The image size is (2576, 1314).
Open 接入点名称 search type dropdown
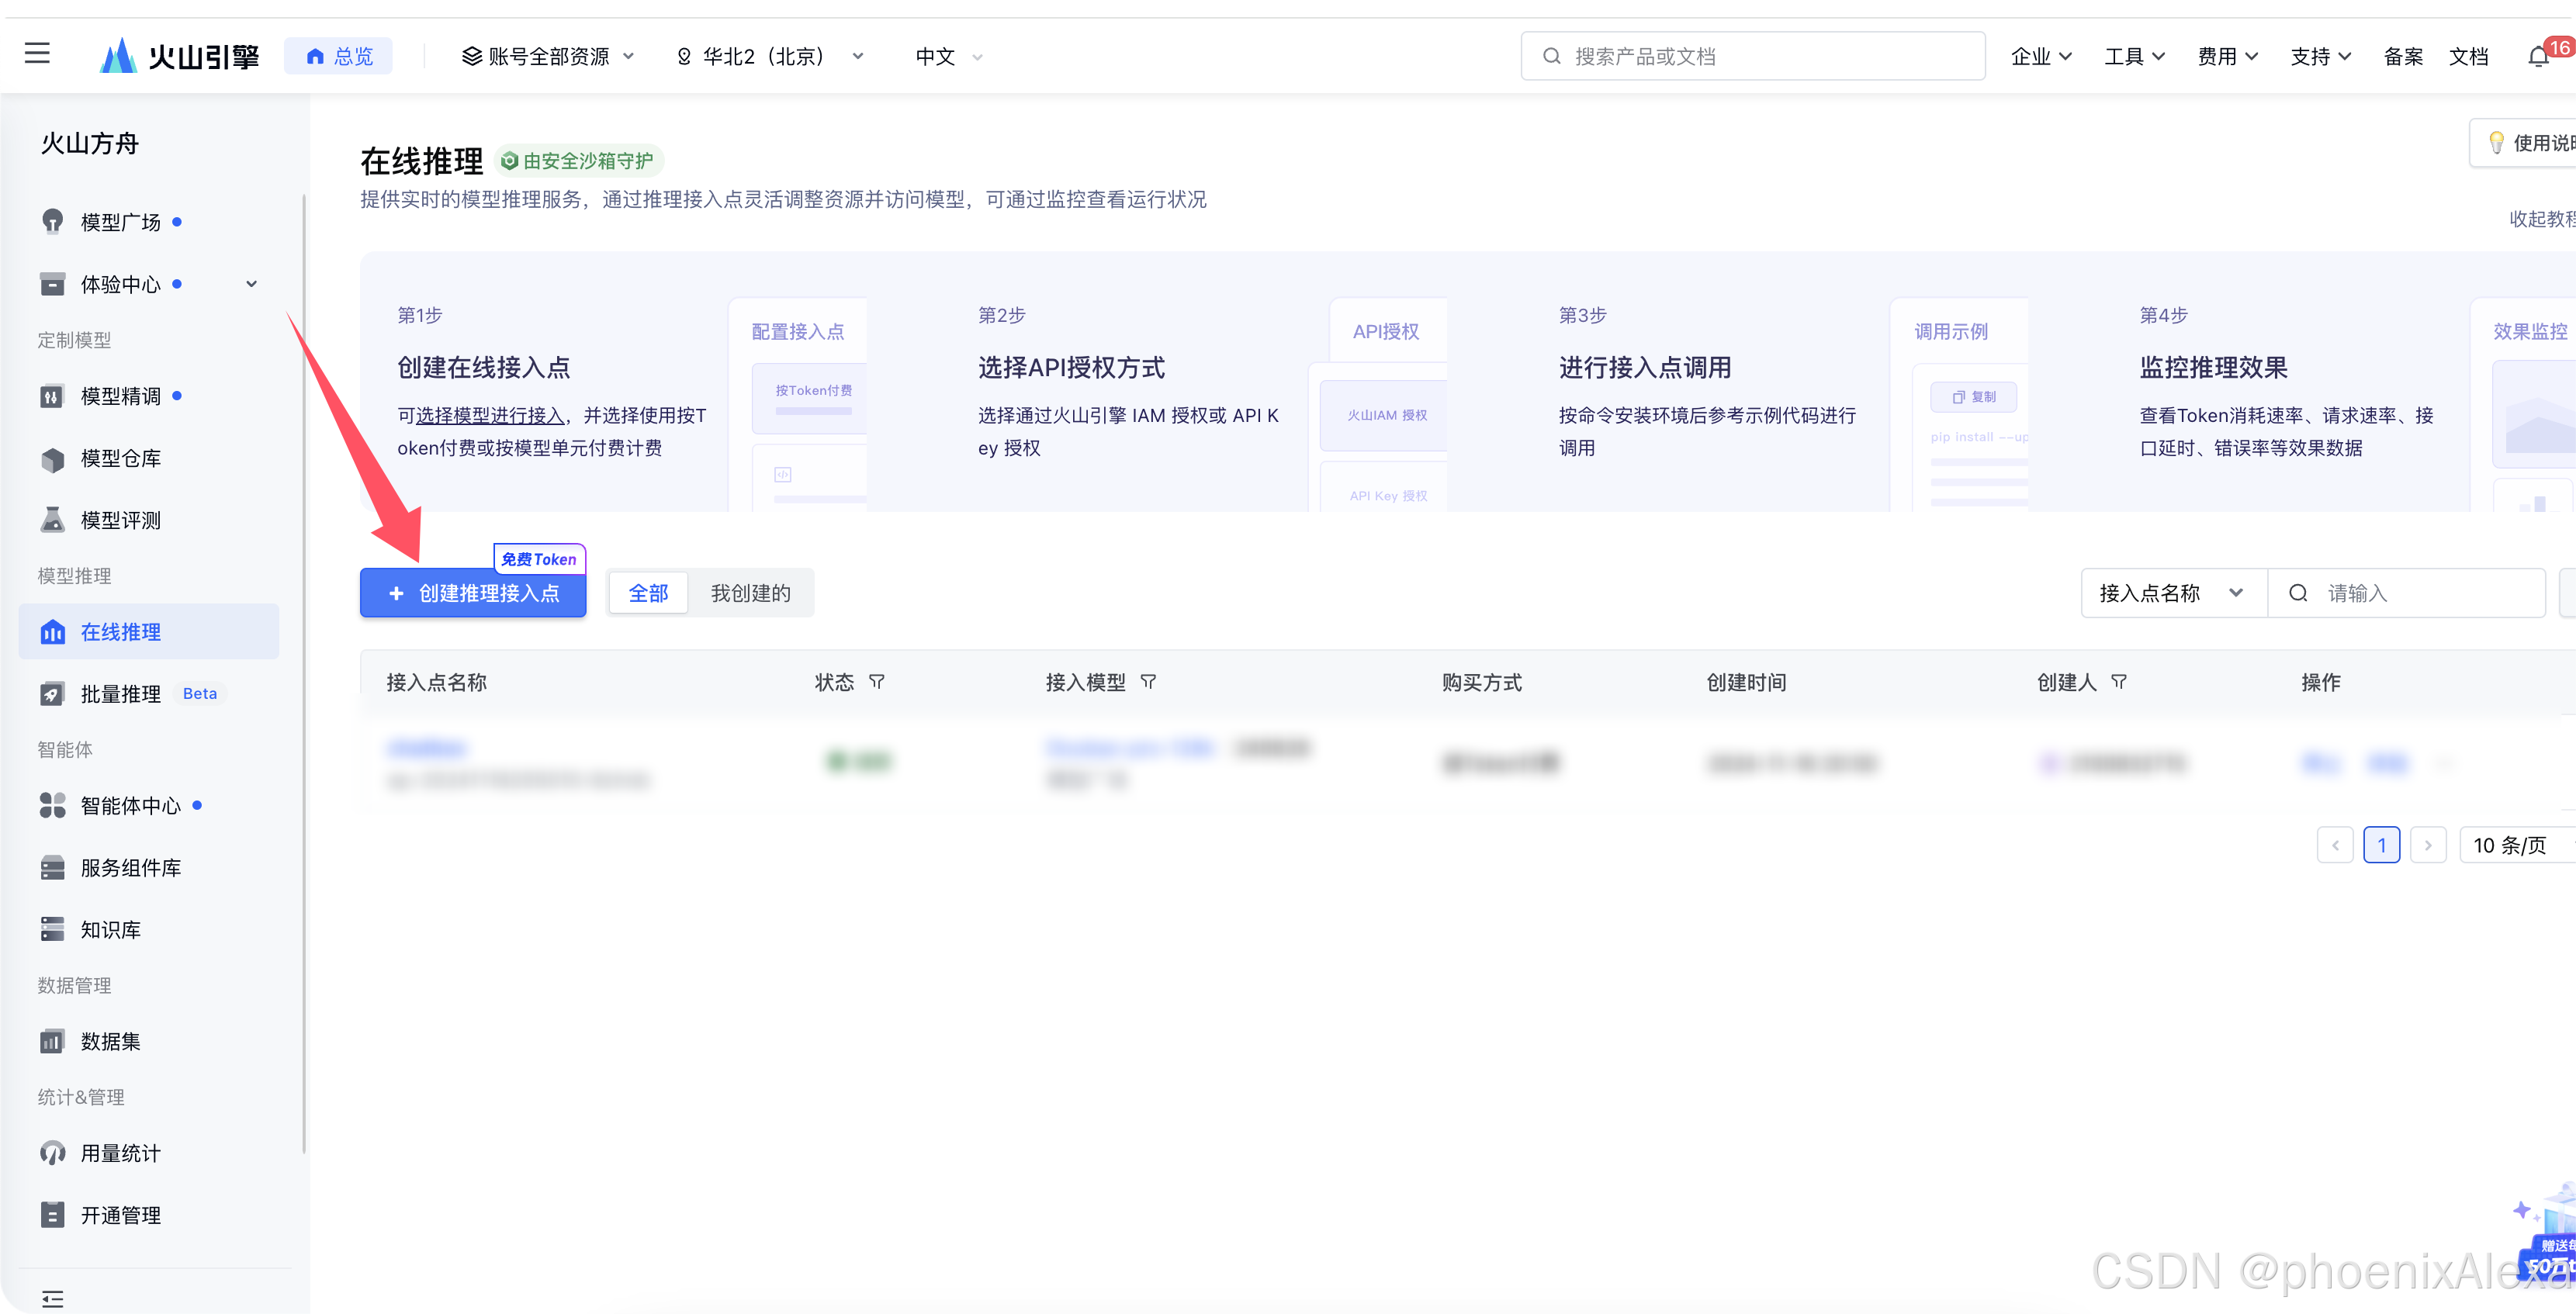pos(2172,593)
